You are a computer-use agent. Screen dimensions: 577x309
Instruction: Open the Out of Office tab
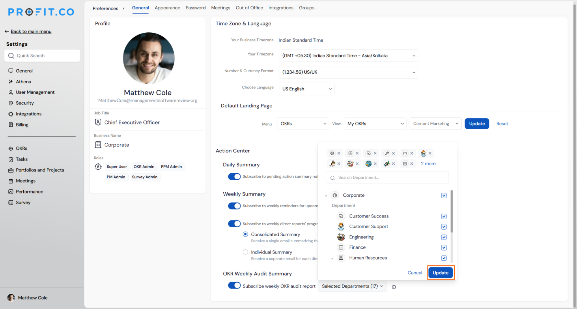249,8
